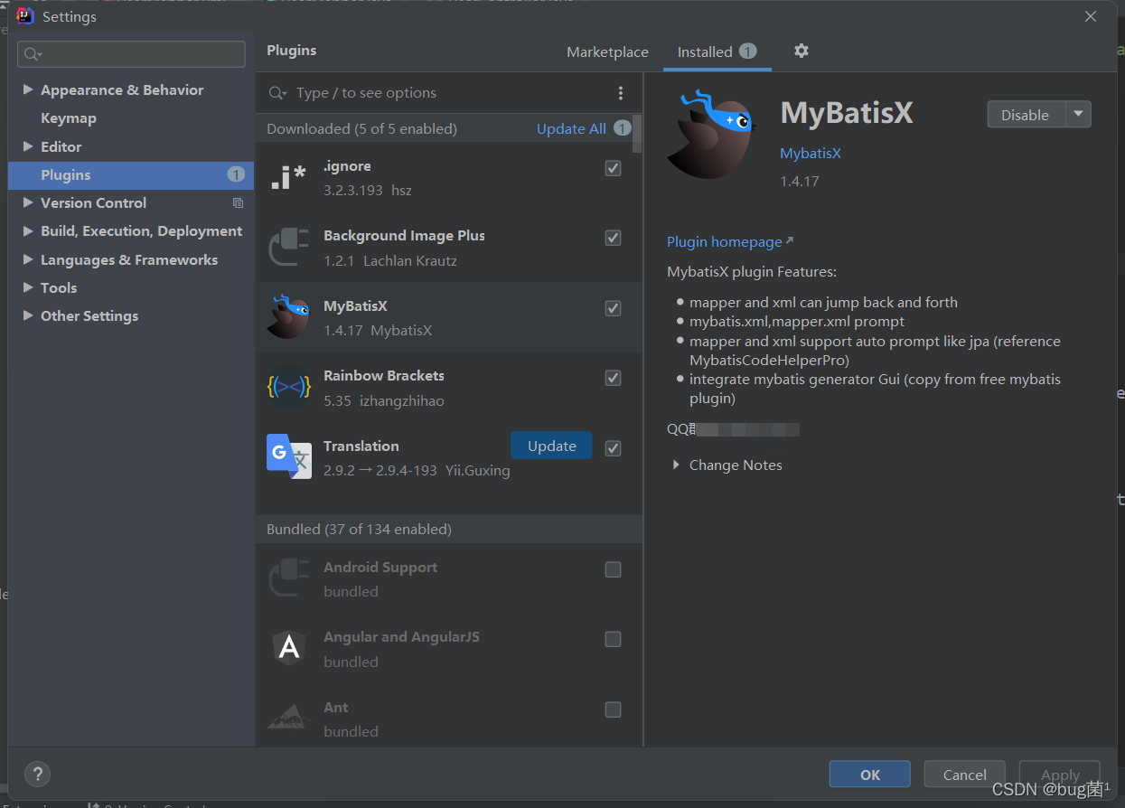Select Plugins in settings tree

pos(131,174)
